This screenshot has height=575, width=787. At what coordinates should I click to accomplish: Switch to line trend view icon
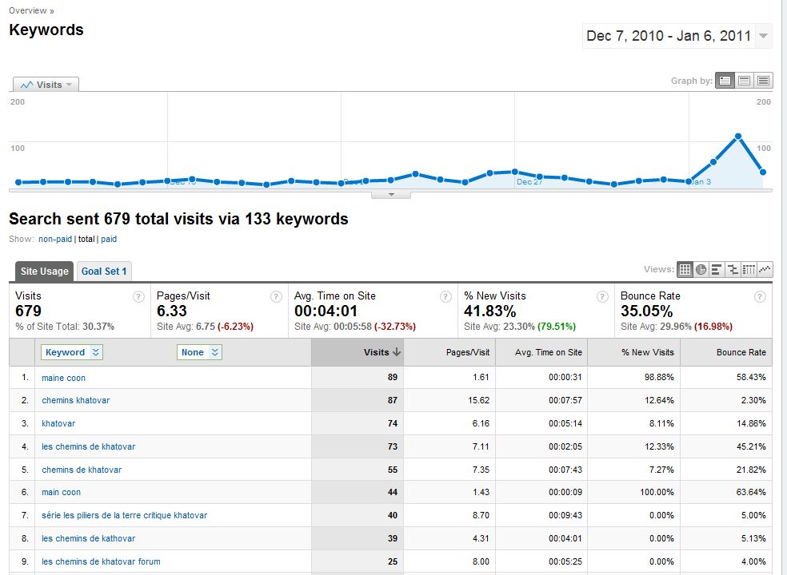click(x=765, y=270)
